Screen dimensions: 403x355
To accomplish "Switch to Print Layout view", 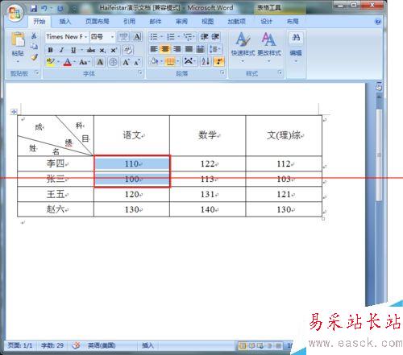I will tap(243, 345).
